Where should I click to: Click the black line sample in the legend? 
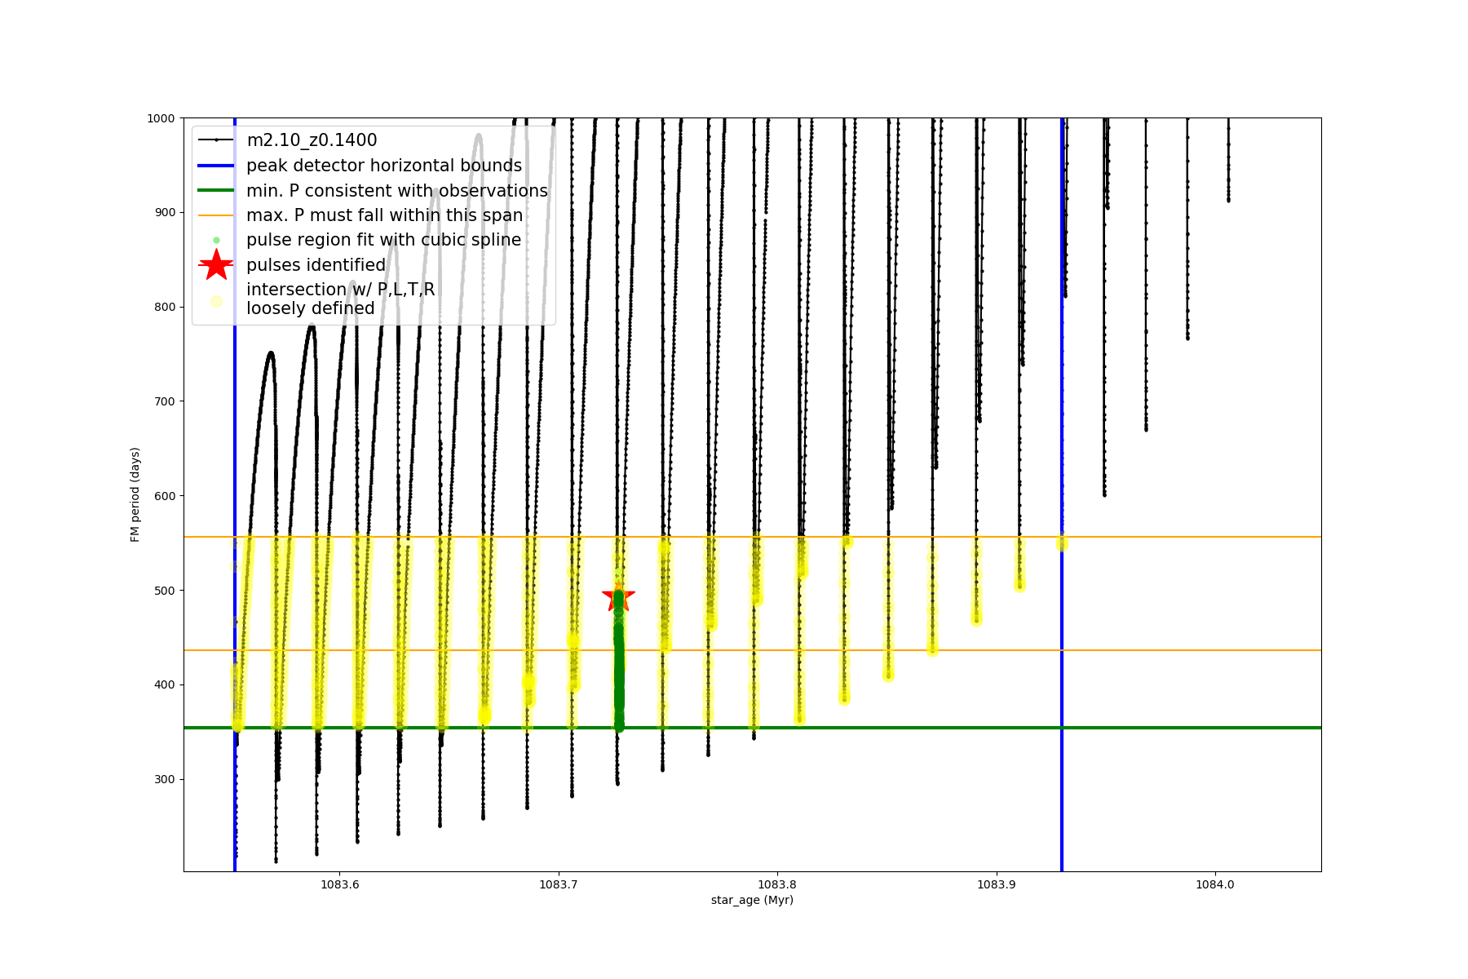(216, 140)
